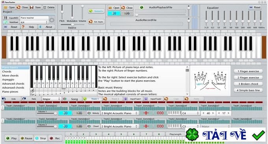Image resolution: width=268 pixels, height=144 pixels.
Task: Select Piano basics in the lesson list
Action: 15,68
